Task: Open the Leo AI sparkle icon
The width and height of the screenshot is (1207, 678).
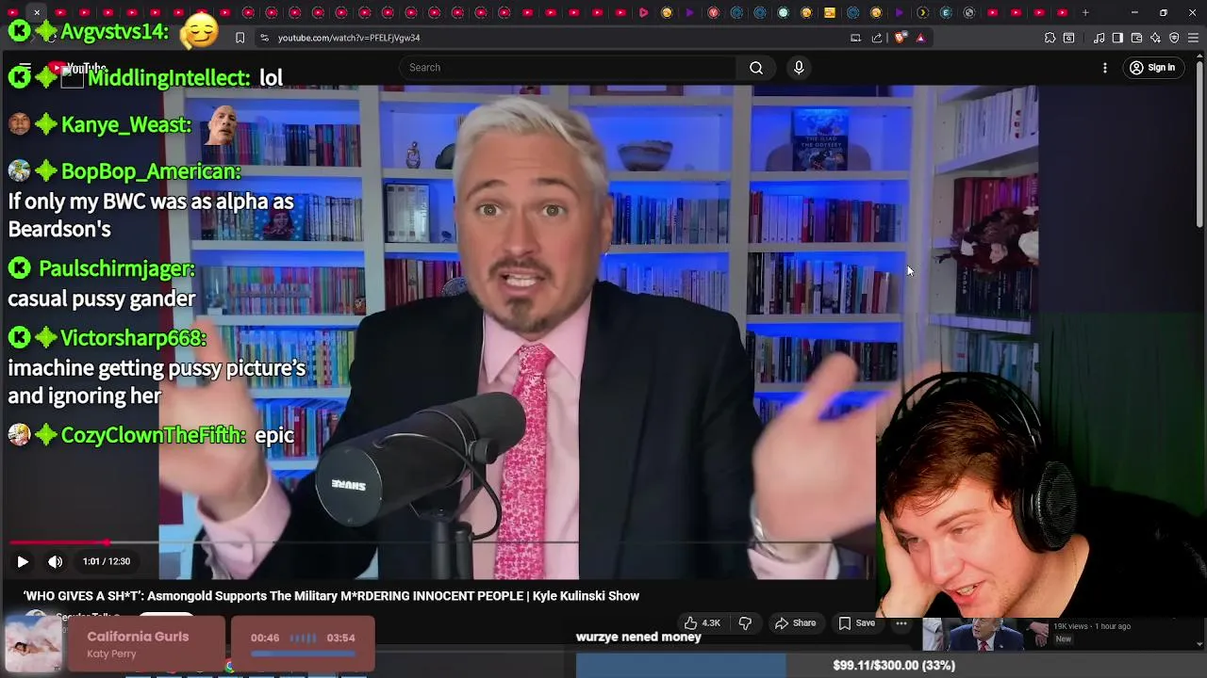Action: click(x=1155, y=38)
